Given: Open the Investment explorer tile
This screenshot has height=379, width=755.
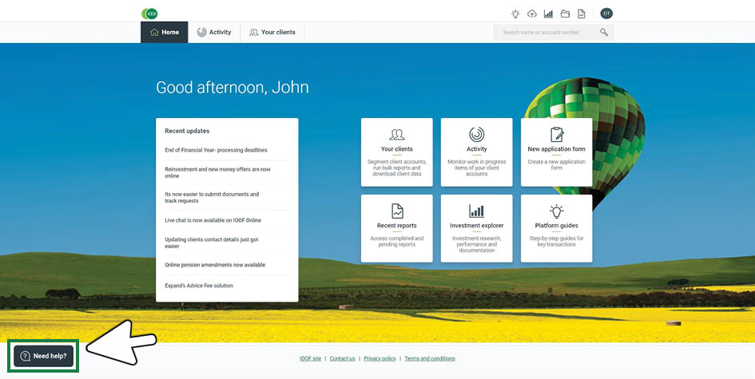Looking at the screenshot, I should click(476, 228).
